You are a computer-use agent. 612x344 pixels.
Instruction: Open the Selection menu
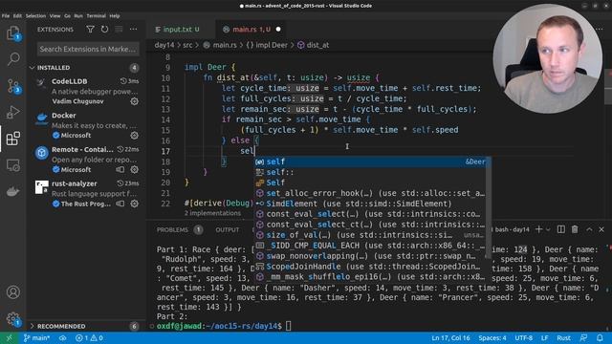pyautogui.click(x=35, y=16)
